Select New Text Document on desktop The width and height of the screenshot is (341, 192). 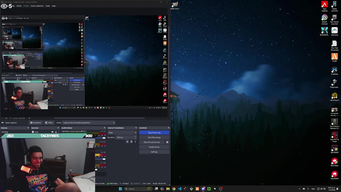[335, 46]
